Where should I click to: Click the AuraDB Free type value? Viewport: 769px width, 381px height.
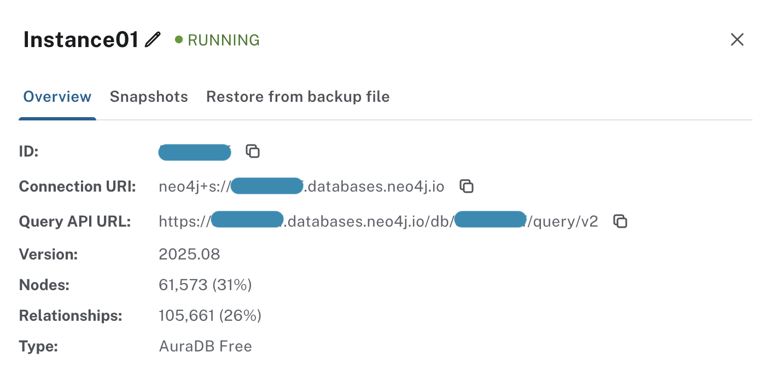click(x=205, y=347)
